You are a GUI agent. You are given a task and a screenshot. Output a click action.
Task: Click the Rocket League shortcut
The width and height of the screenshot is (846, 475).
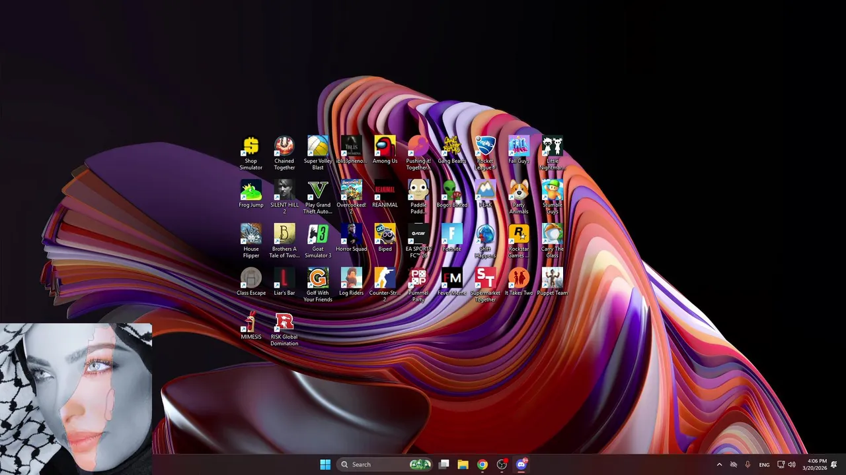tap(485, 153)
